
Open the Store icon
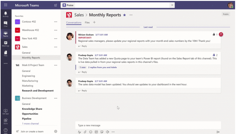tap(5, 121)
